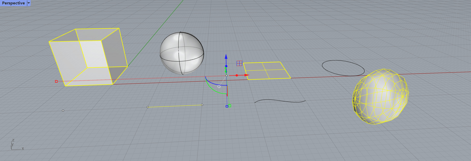Click the blue Z-axis gumball move arrow
Viewport: 471px width, 161px height.
226,57
